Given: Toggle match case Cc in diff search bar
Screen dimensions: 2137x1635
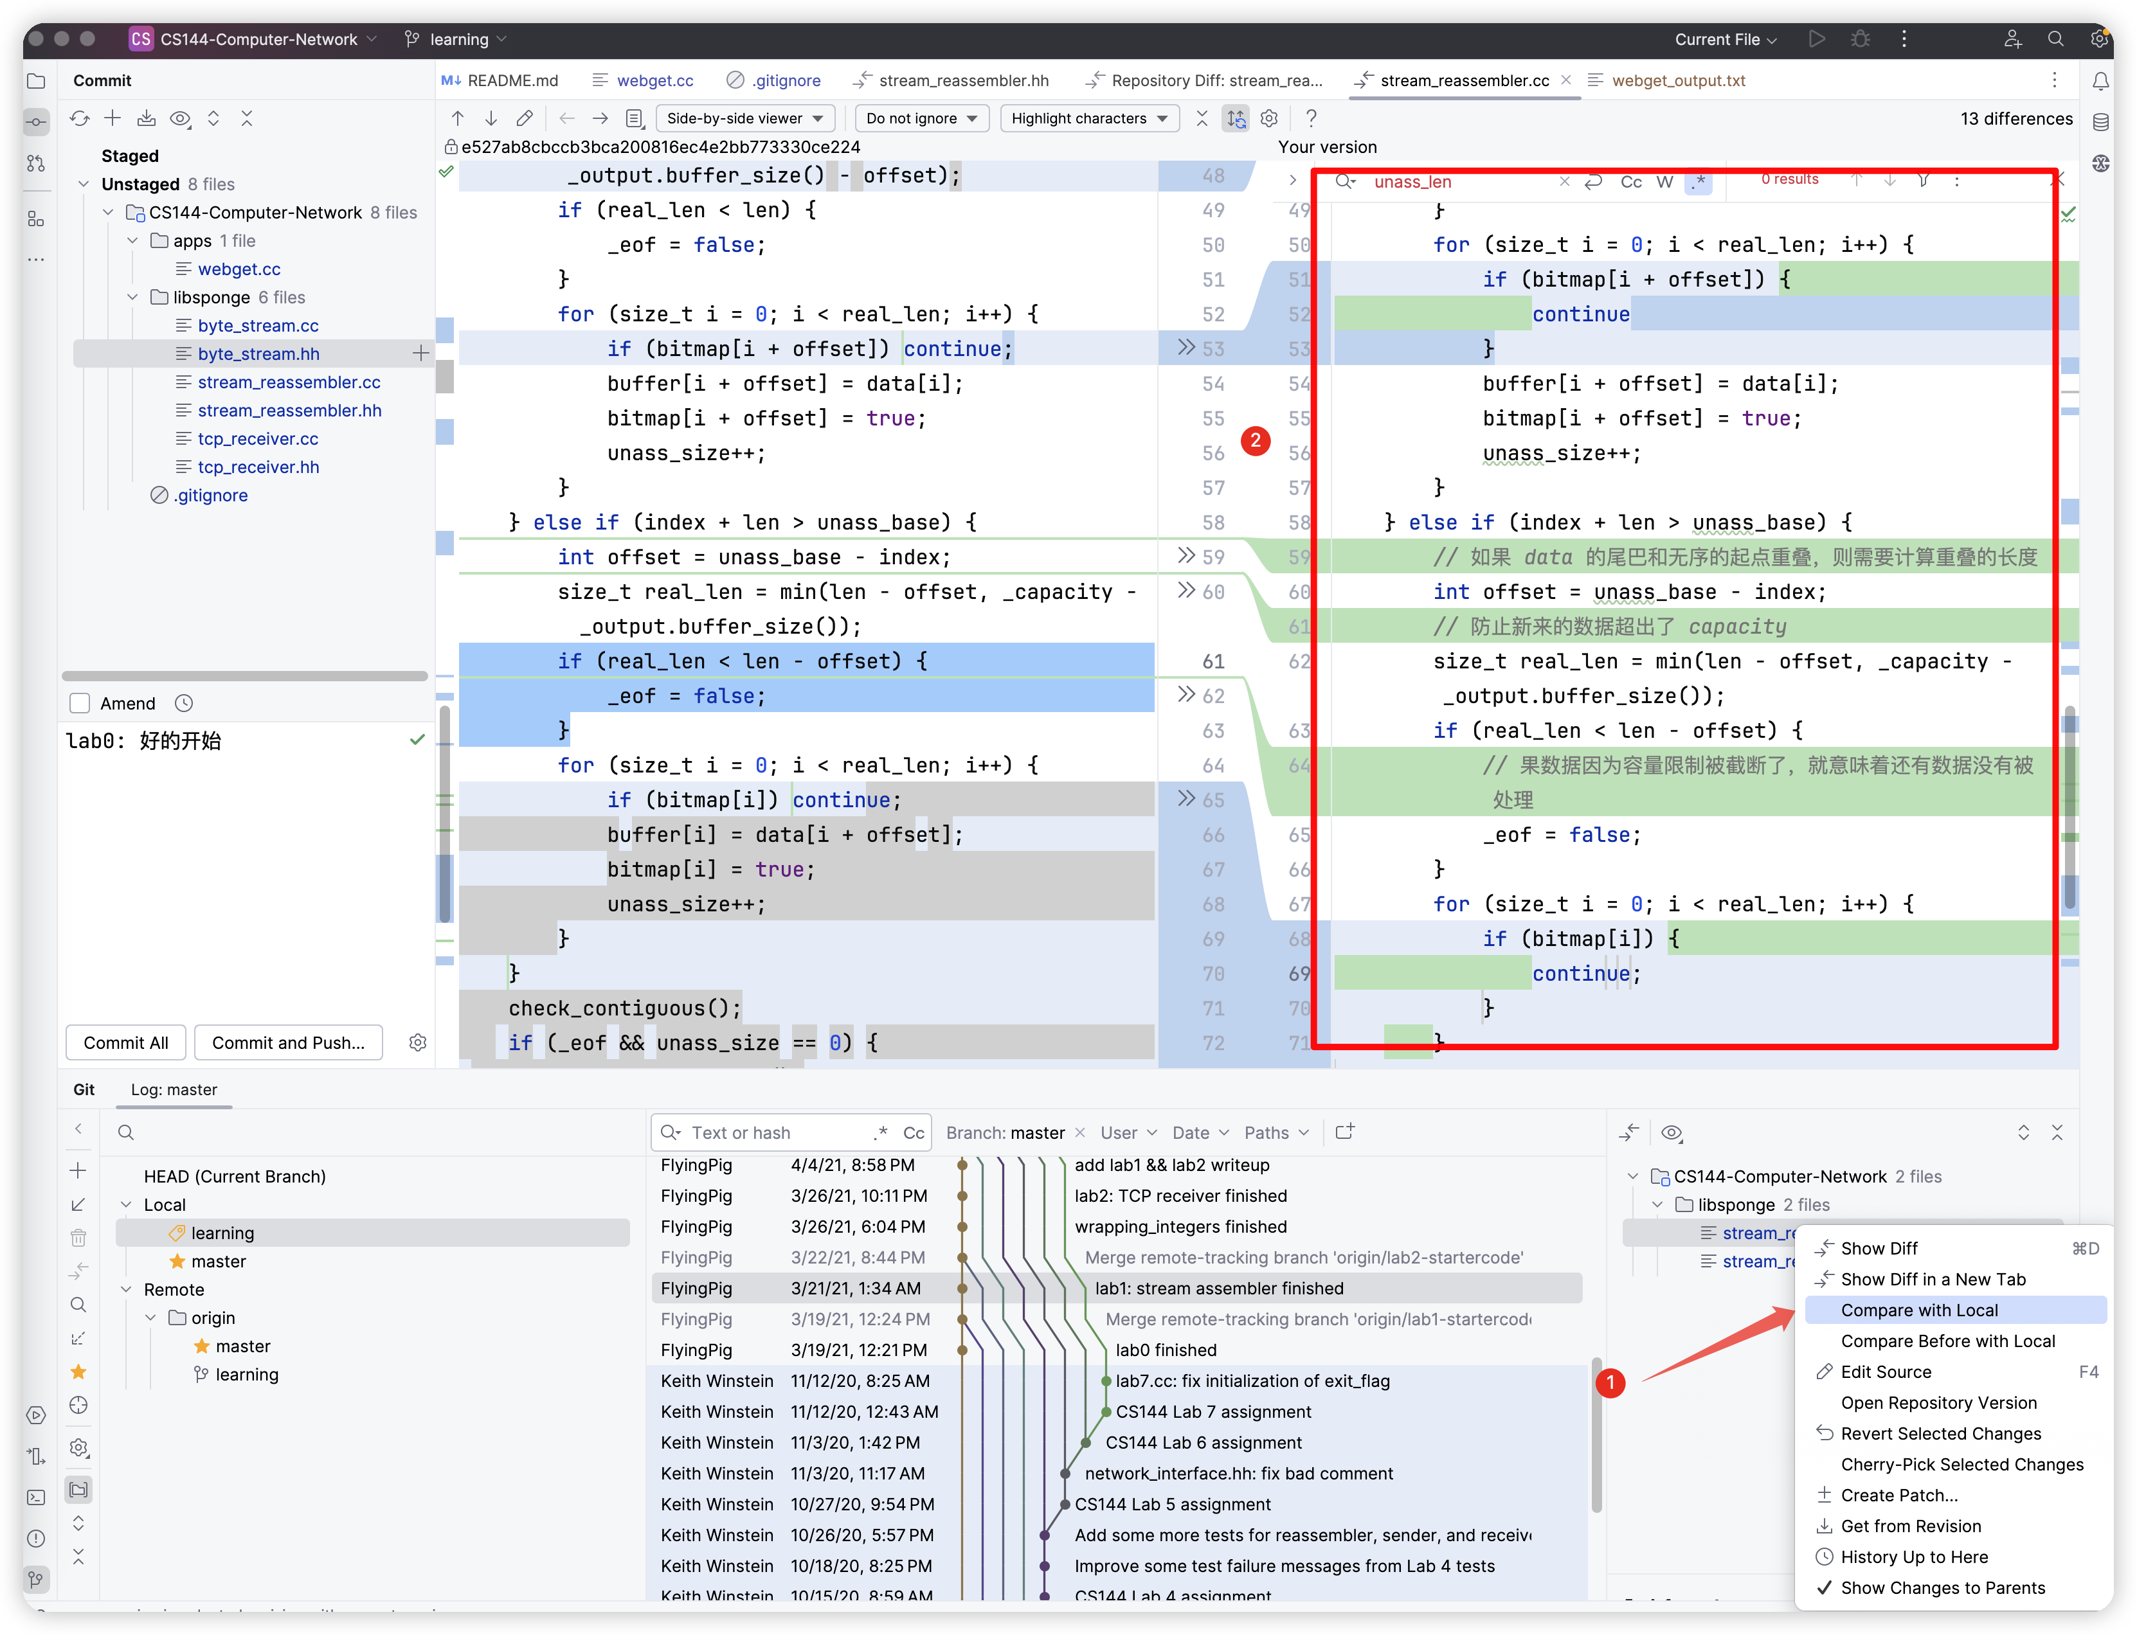Looking at the screenshot, I should pos(1631,181).
